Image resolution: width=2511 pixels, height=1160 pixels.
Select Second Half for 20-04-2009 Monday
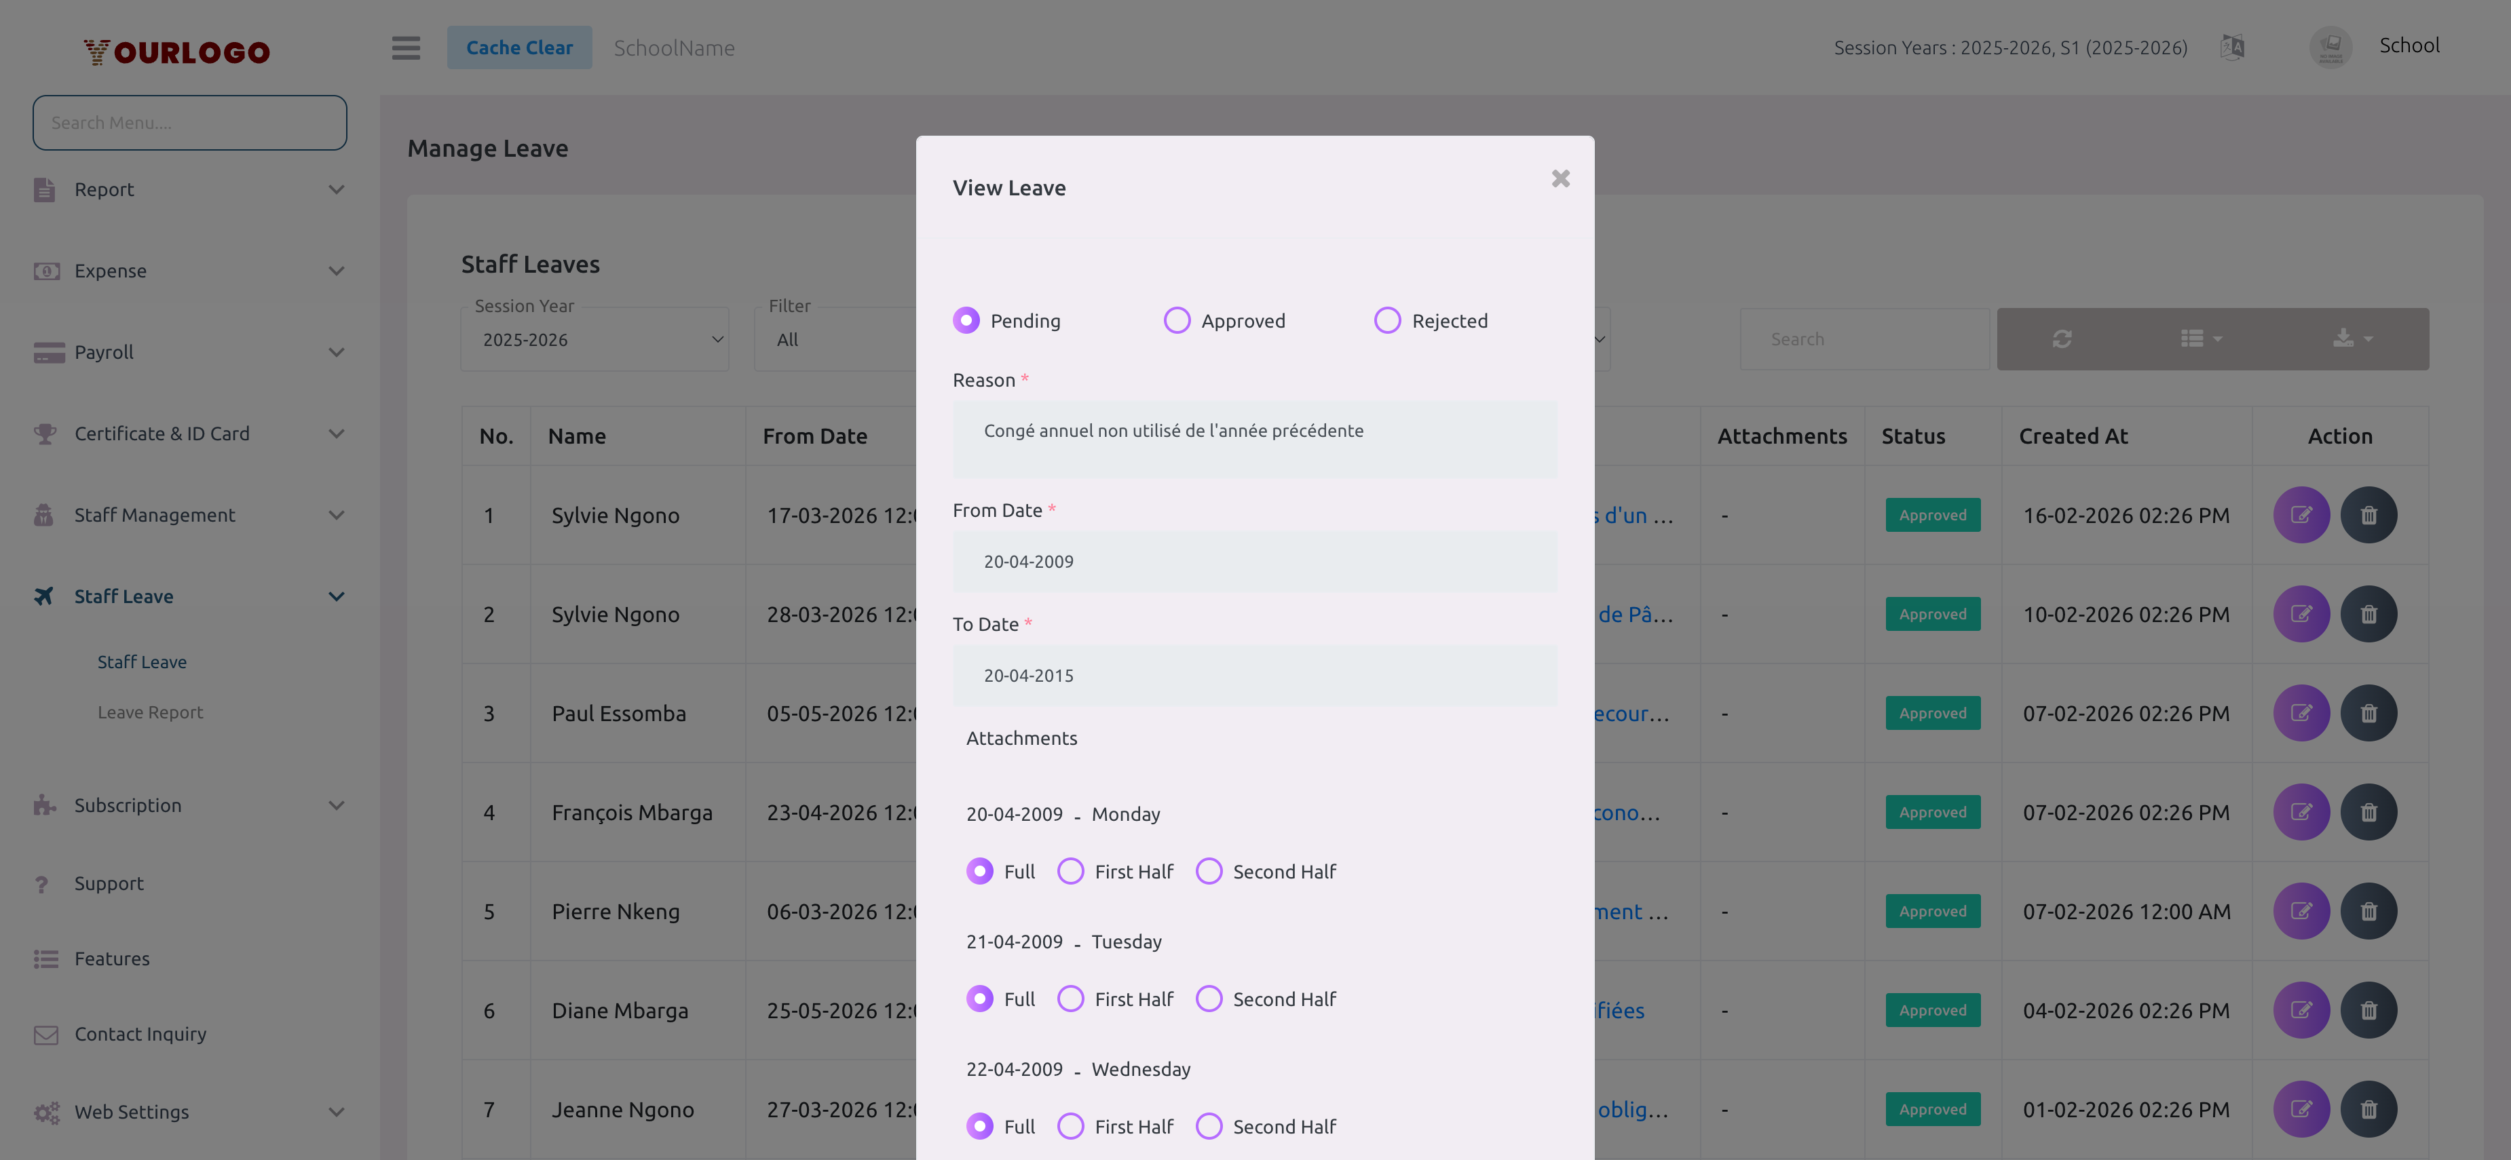pyautogui.click(x=1209, y=871)
